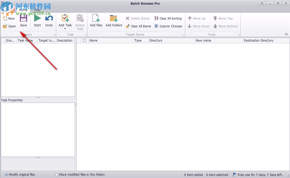Click the Task name column header
Screen dimensions: 290x178
[x=27, y=41]
